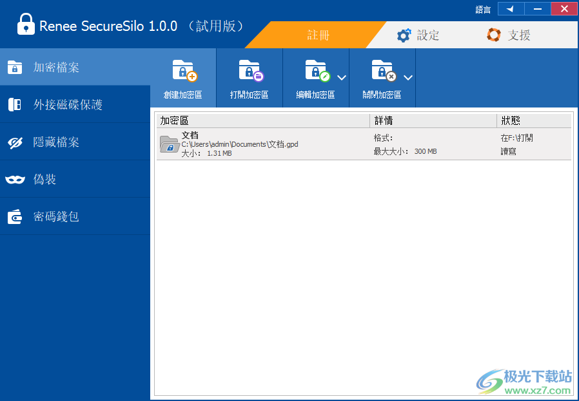Expand the 關閉加密區 dropdown arrow
This screenshot has width=579, height=401.
408,77
